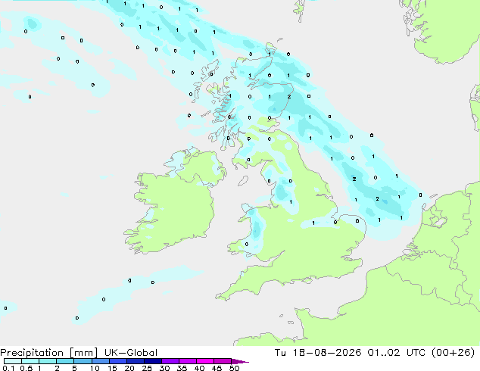This screenshot has width=480, height=371.
Task: Click the '25' legend scale label
Action: (x=147, y=368)
